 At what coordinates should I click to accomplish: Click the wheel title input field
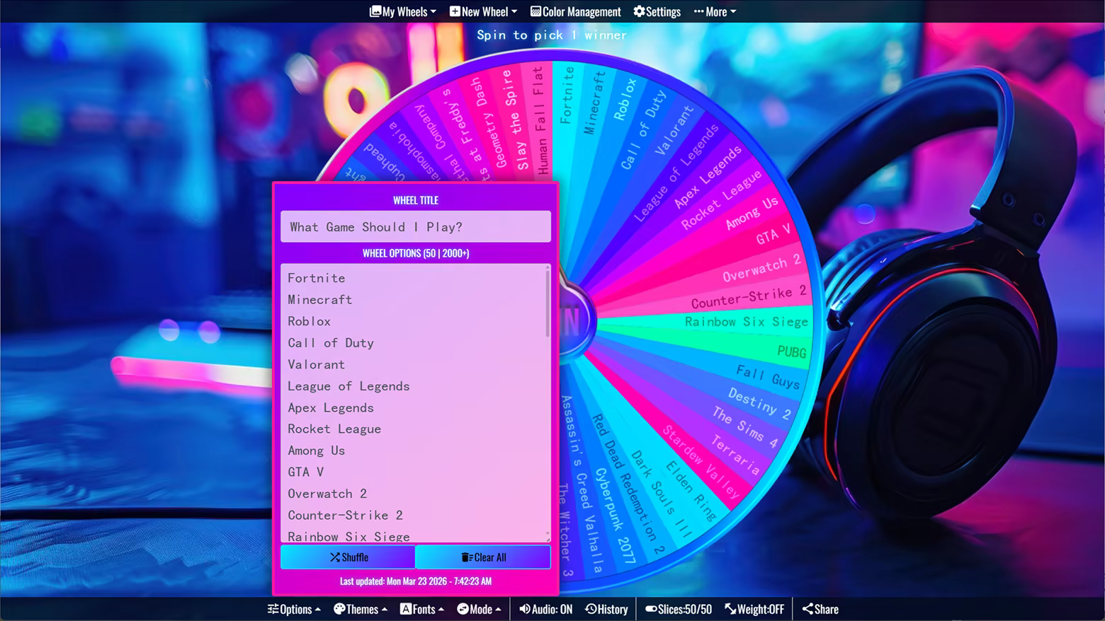coord(415,227)
